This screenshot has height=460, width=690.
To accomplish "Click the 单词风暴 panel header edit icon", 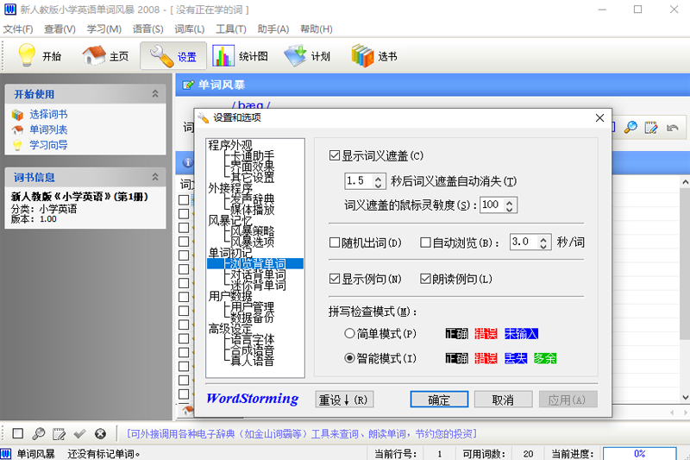I will tap(188, 85).
